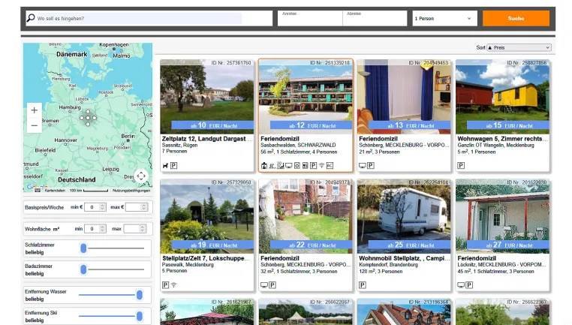Open Stellplatz/Zelt 7, Lokschuppe listing title
The height and width of the screenshot is (325, 572).
(x=206, y=259)
